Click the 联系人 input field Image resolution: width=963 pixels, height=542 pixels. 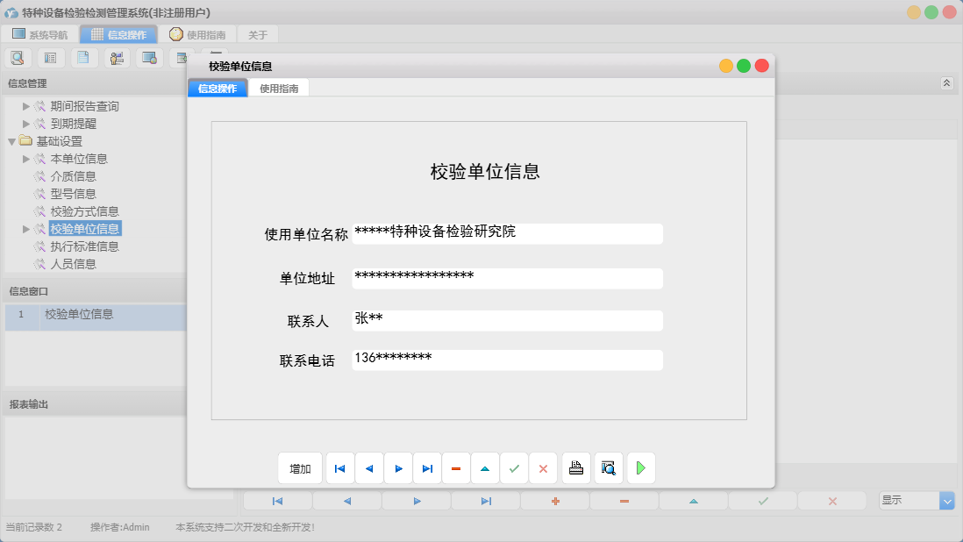pyautogui.click(x=506, y=320)
